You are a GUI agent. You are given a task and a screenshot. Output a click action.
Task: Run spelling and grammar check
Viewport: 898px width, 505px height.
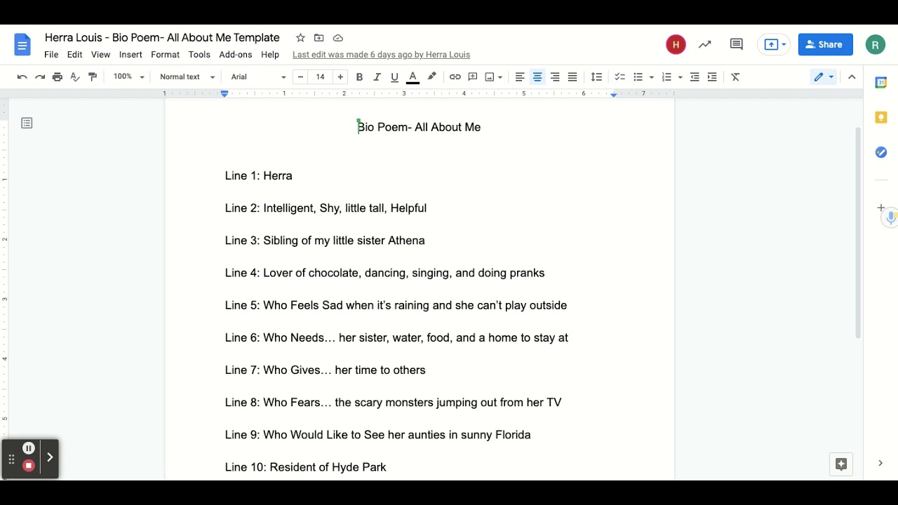(x=75, y=77)
